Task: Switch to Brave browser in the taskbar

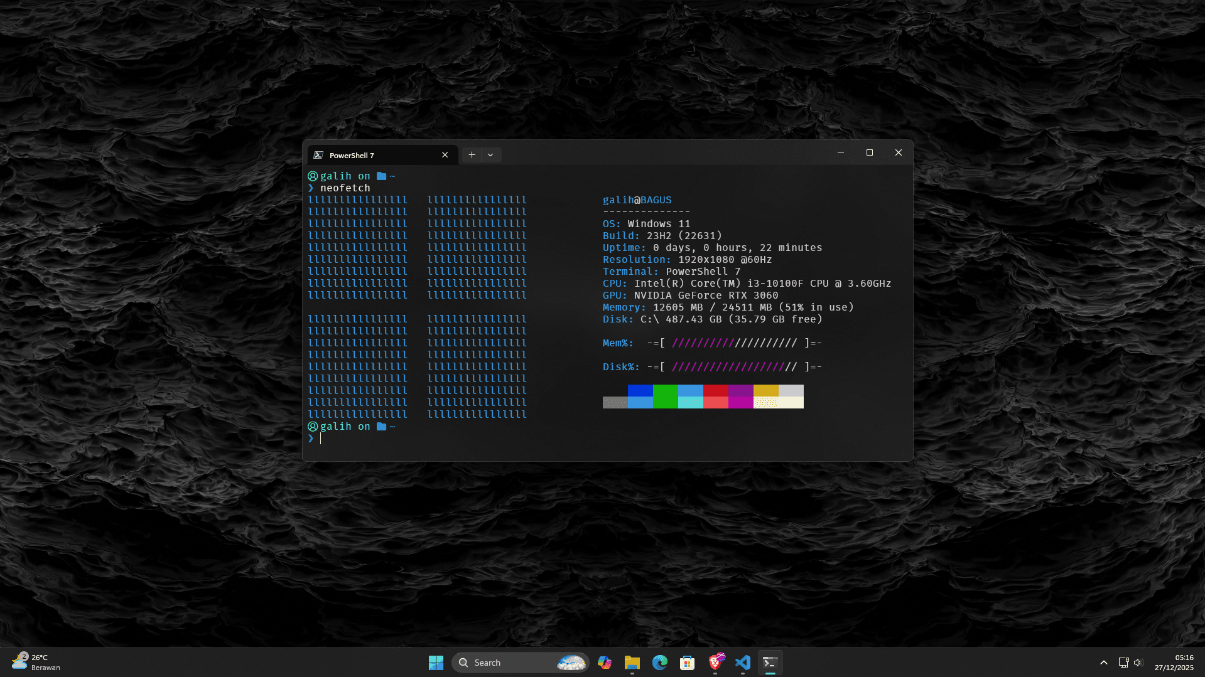Action: [x=716, y=663]
